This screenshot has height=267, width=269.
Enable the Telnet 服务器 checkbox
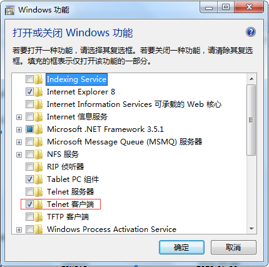click(29, 192)
